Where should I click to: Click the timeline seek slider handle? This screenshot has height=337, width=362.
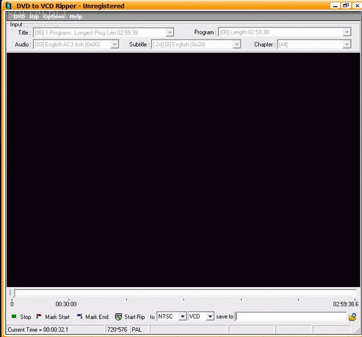coord(14,293)
